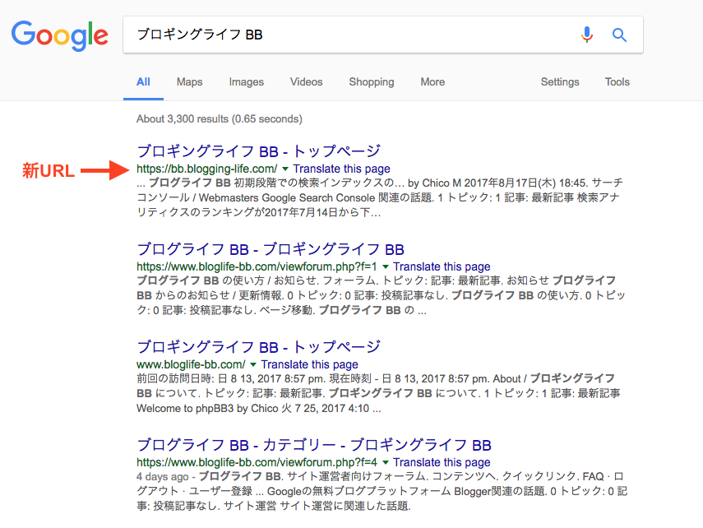Switch to the Images tab
Screen dimensions: 703x528
(x=246, y=82)
